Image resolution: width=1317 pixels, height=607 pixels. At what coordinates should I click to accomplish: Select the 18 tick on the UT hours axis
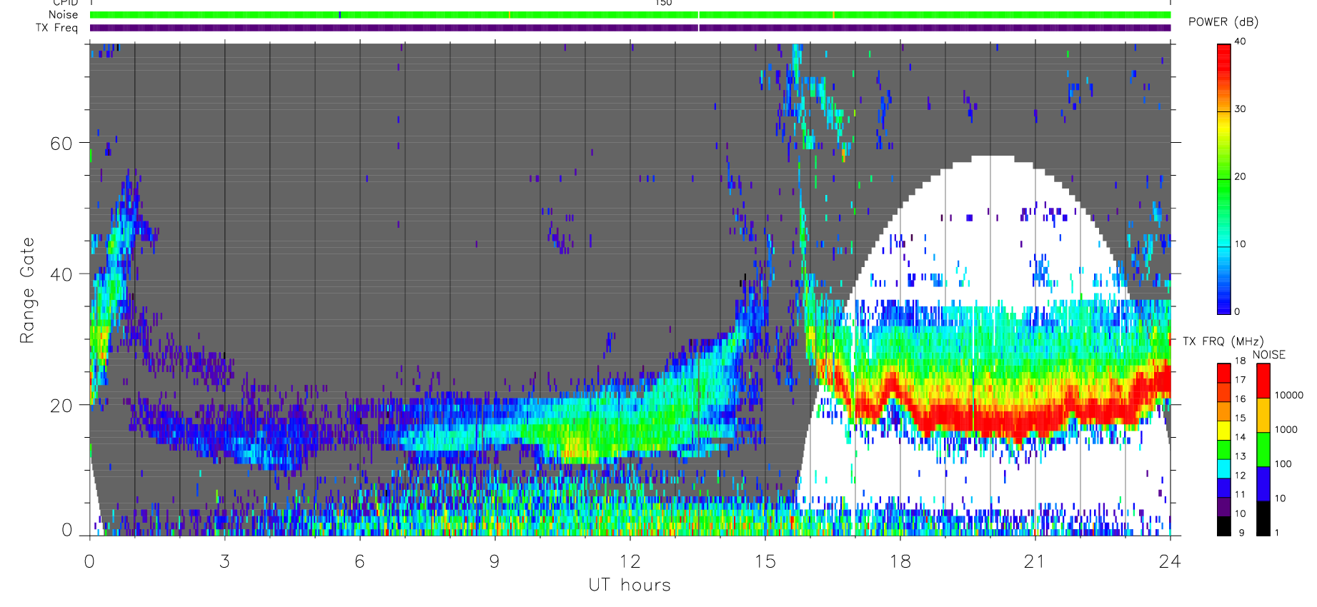[900, 561]
